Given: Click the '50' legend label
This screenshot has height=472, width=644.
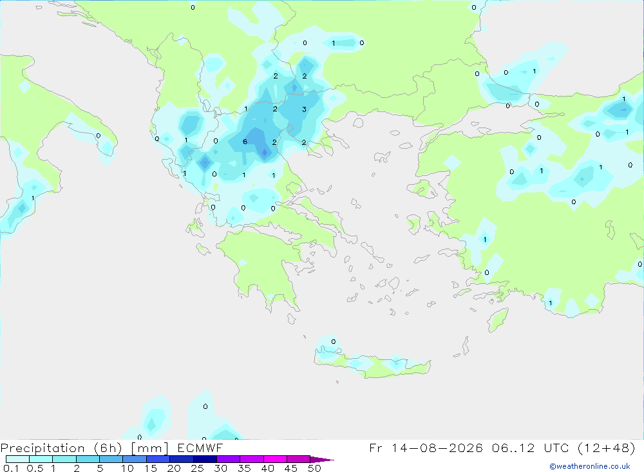Looking at the screenshot, I should 314,468.
